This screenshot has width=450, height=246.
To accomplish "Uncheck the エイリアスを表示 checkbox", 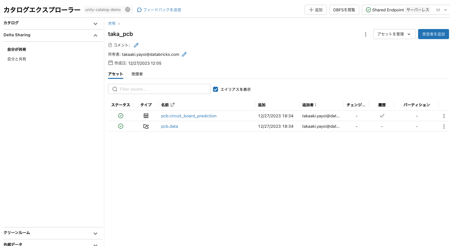I will coord(215,89).
